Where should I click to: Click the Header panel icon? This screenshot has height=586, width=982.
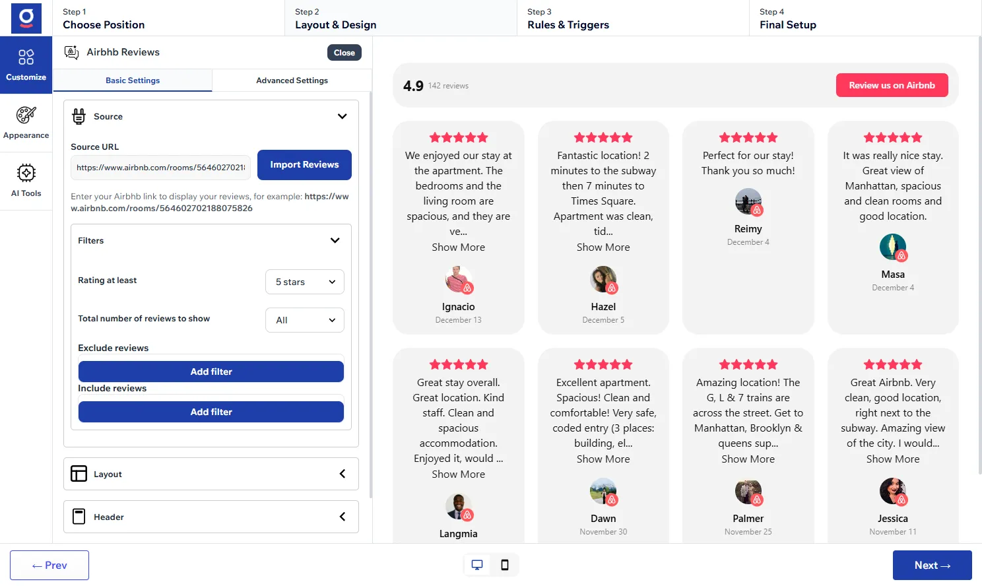click(x=79, y=517)
